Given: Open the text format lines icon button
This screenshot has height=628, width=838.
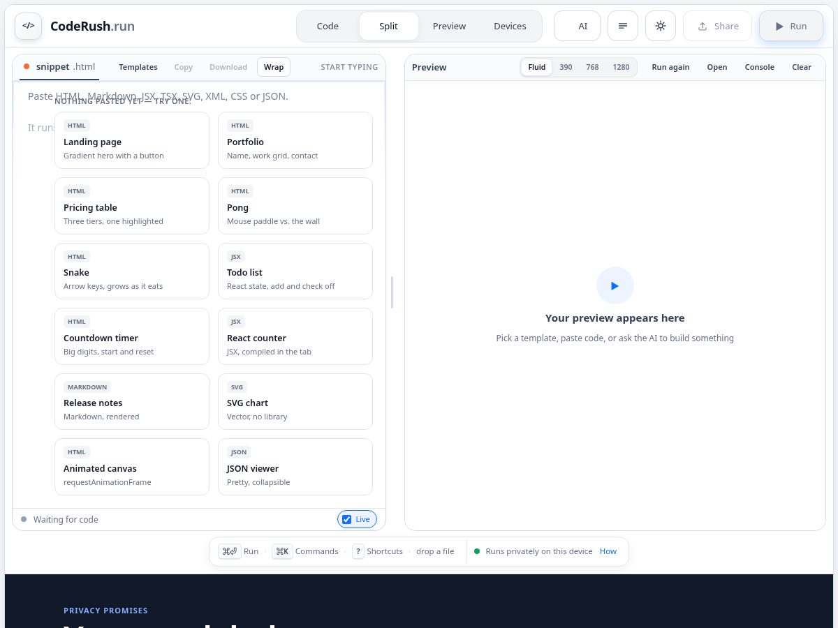Looking at the screenshot, I should [623, 26].
